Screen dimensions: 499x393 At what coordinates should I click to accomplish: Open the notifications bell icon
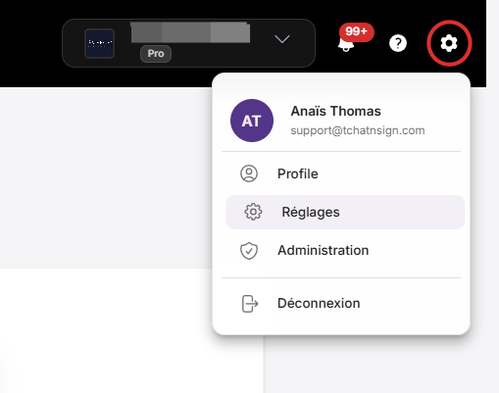click(346, 44)
